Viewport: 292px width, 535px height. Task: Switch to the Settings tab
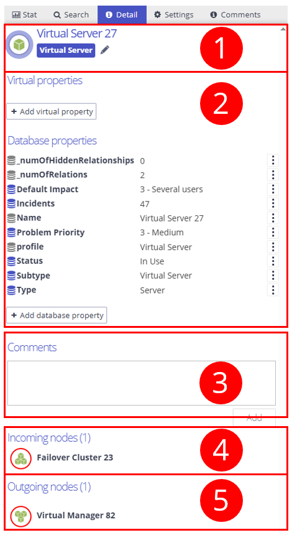click(173, 15)
